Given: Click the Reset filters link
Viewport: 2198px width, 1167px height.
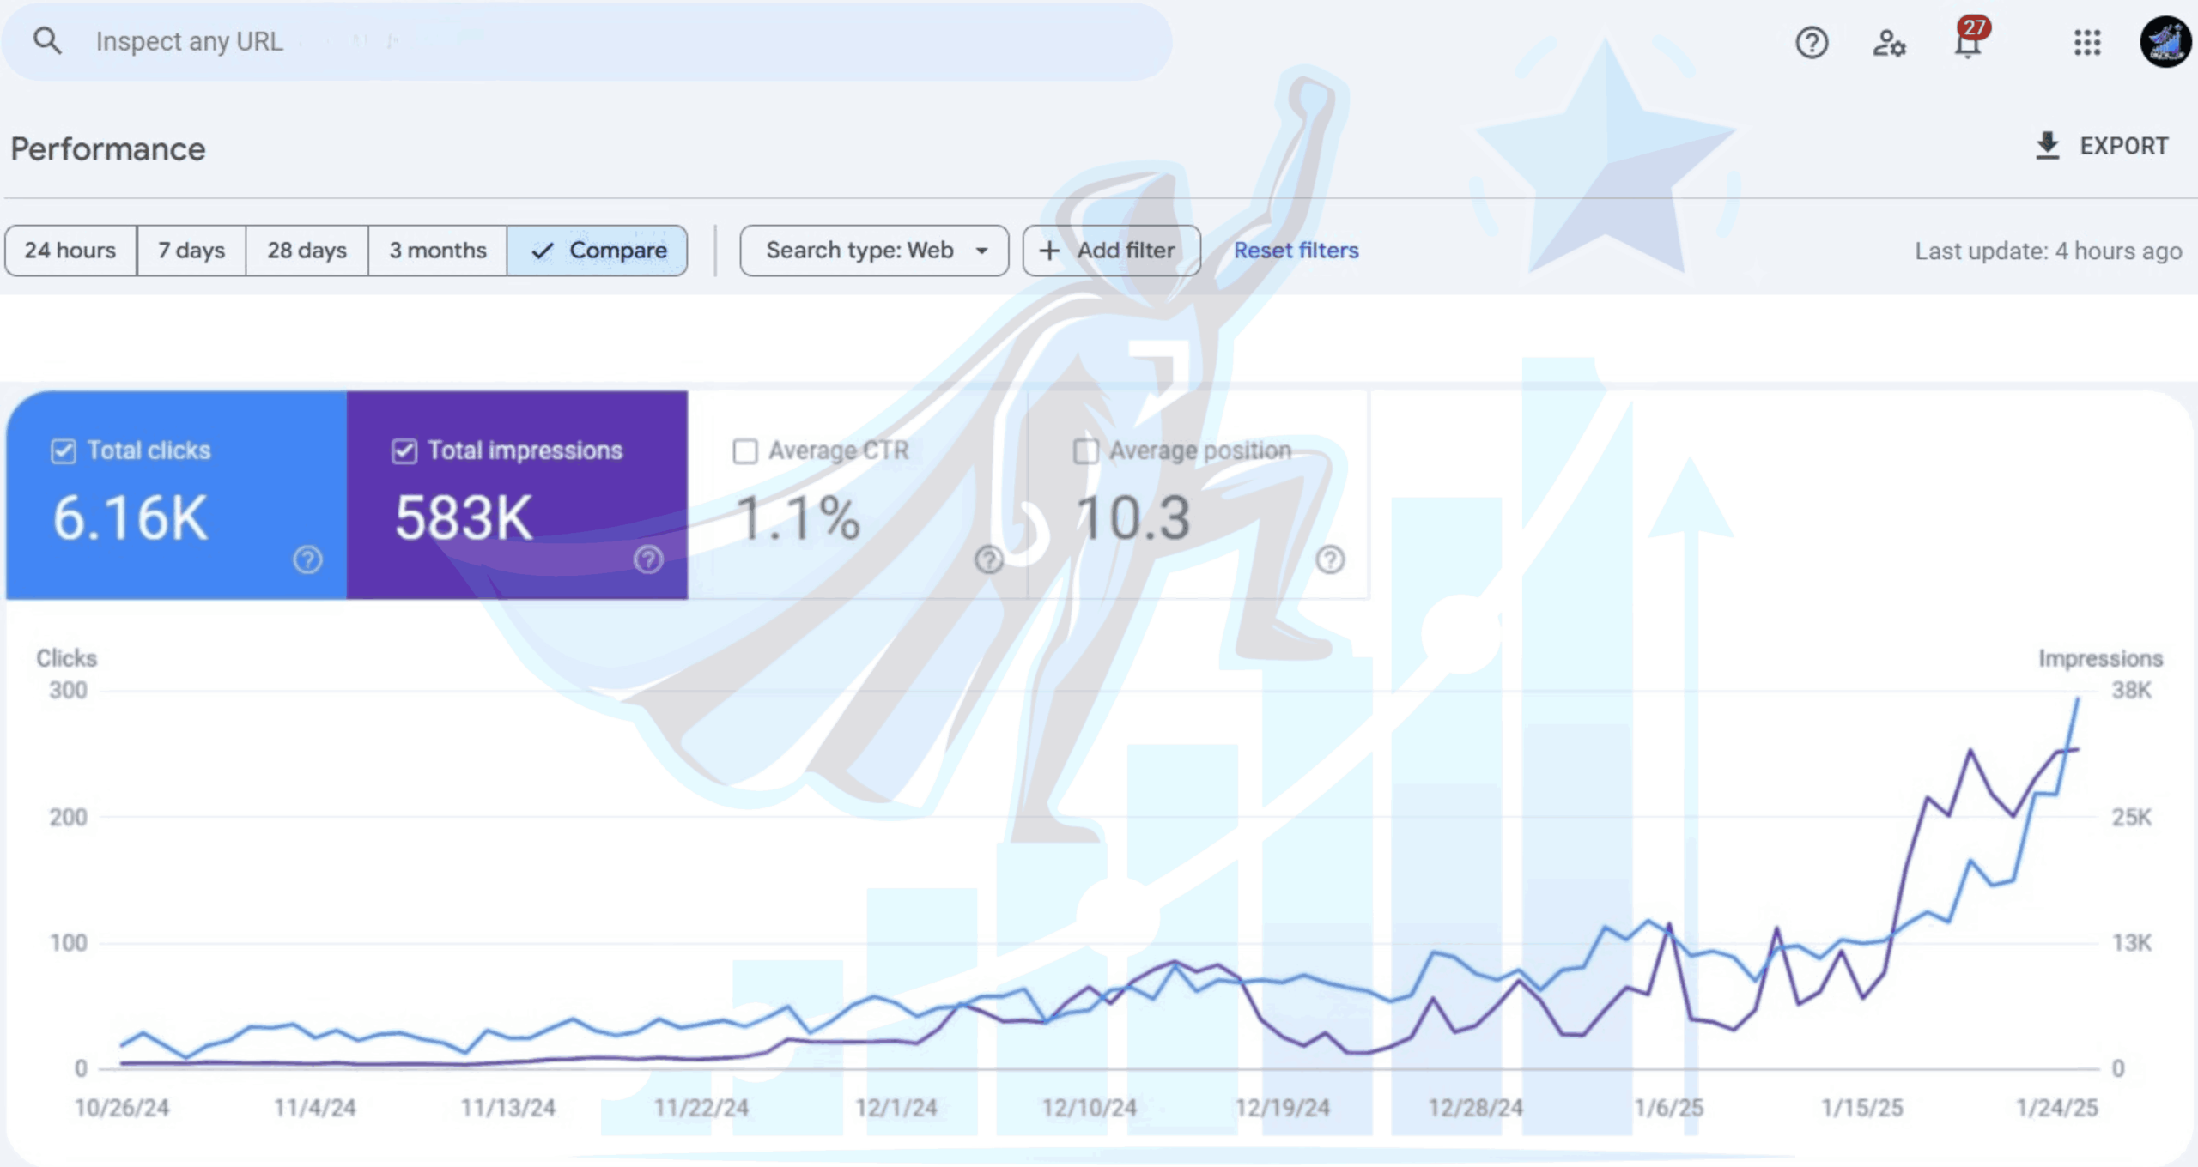Looking at the screenshot, I should [x=1295, y=251].
